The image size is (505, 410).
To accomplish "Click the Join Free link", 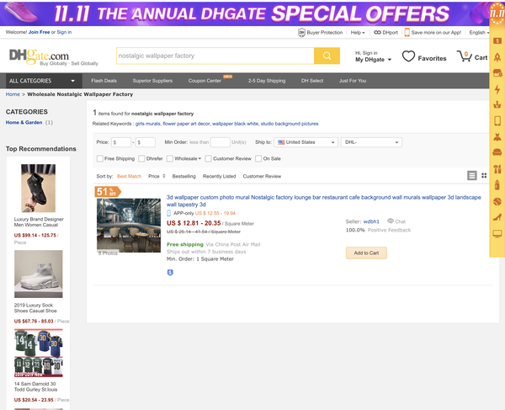I will (39, 32).
